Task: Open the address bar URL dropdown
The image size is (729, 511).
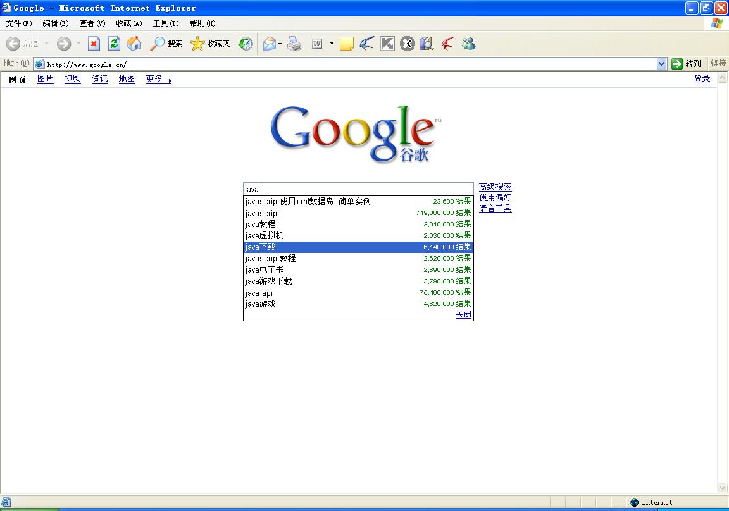Action: point(661,64)
